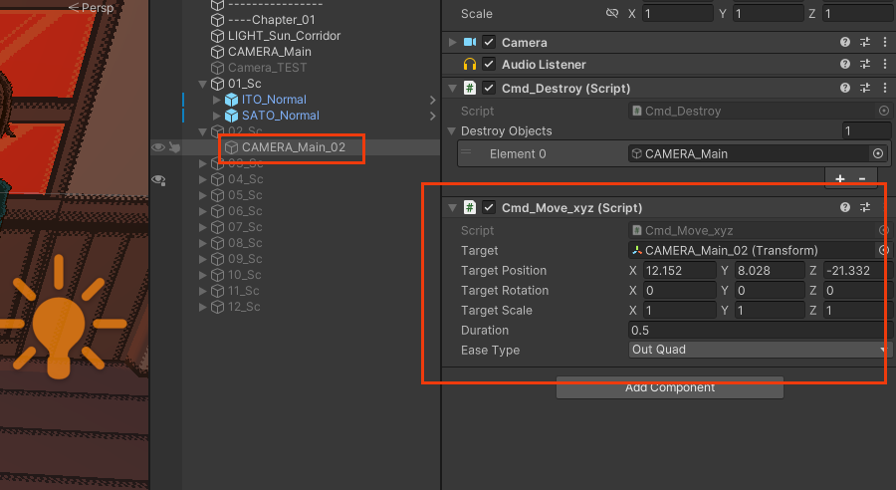This screenshot has height=490, width=896.
Task: Select LIGHT_Sun_Corridor in the hierarchy
Action: point(284,36)
